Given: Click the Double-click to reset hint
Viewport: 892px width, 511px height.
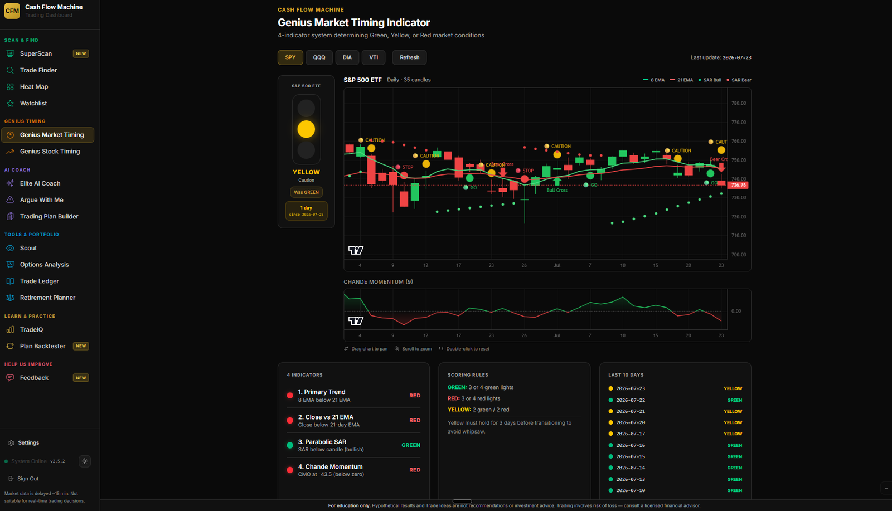Looking at the screenshot, I should pyautogui.click(x=464, y=349).
